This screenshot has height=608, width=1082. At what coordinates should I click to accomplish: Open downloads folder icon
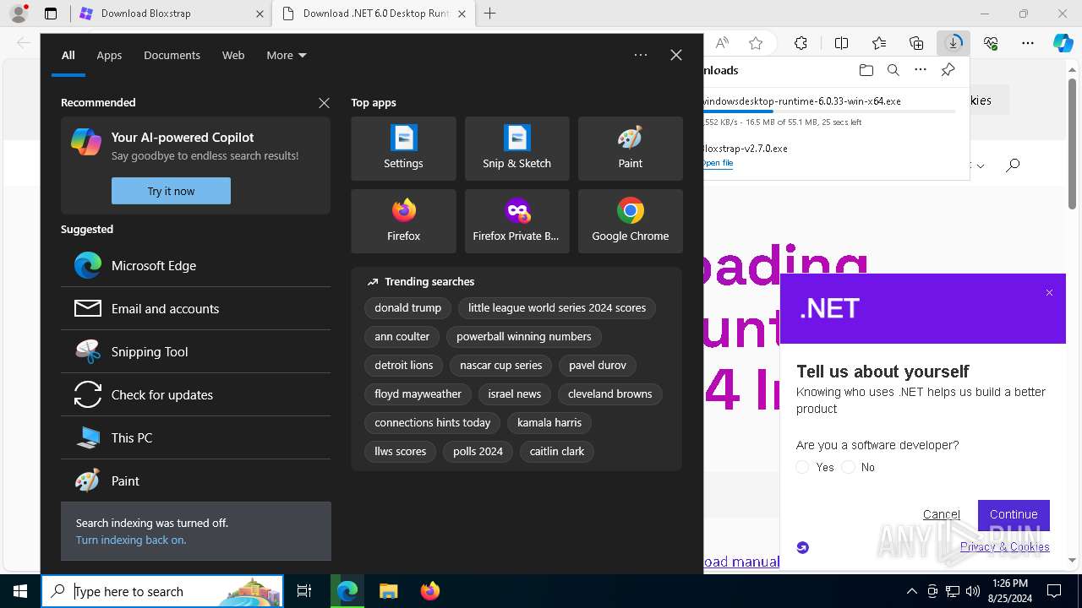(x=866, y=70)
